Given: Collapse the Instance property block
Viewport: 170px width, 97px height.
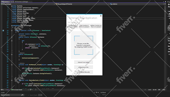Looking at the screenshot, I should [12, 37].
